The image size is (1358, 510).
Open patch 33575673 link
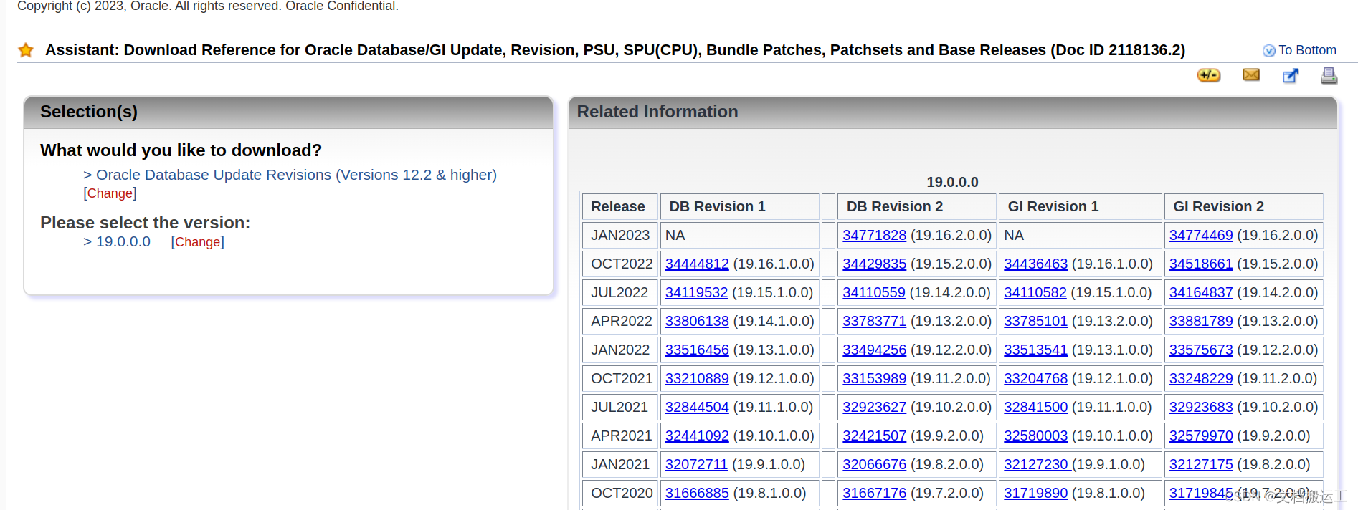pyautogui.click(x=1201, y=350)
